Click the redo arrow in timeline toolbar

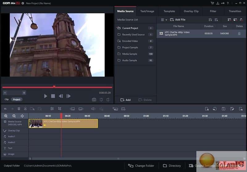(x=12, y=109)
